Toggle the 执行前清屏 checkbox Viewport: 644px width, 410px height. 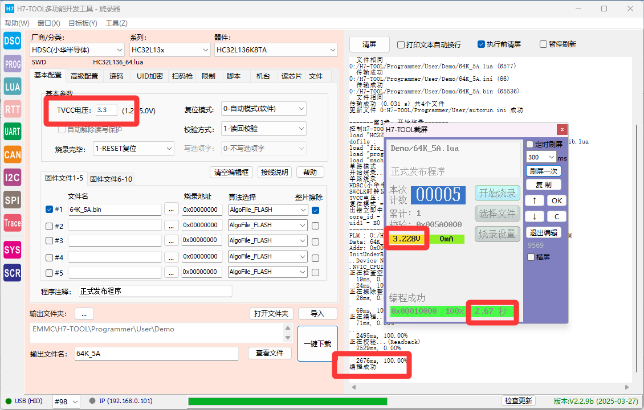click(482, 44)
